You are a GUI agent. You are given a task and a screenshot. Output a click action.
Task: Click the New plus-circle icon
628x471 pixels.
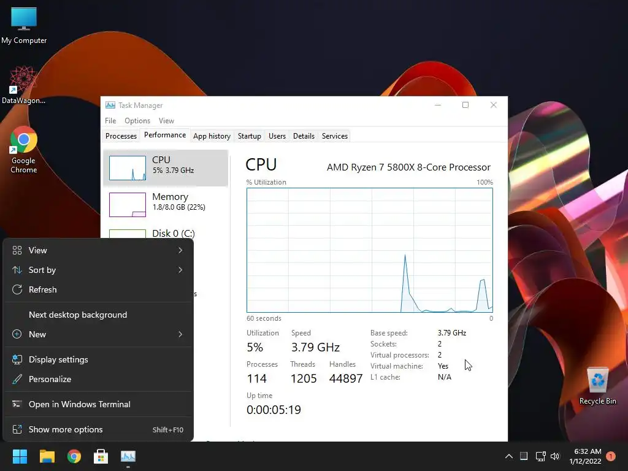pyautogui.click(x=17, y=334)
